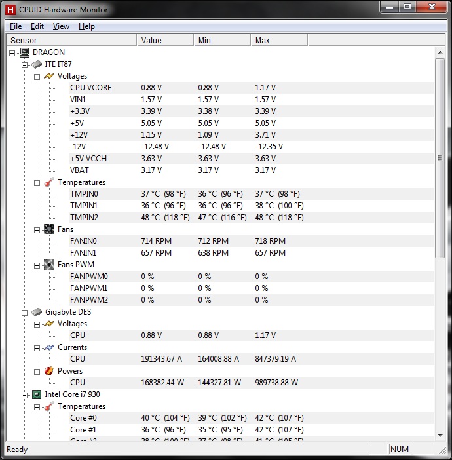Open the File menu

[x=16, y=26]
